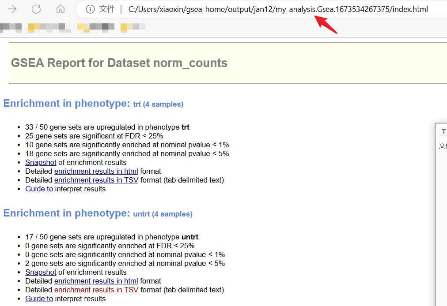
Task: Click the GSEA Report for Dataset heading
Action: 119,63
